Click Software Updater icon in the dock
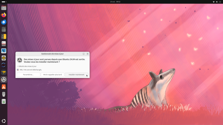The width and height of the screenshot is (223, 125). (4, 79)
